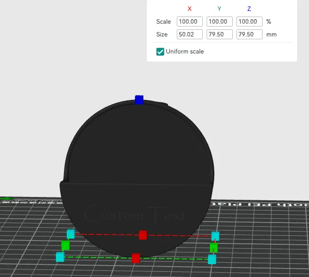Image resolution: width=309 pixels, height=277 pixels.
Task: Focus the Size X field showing 50.02
Action: (x=190, y=34)
